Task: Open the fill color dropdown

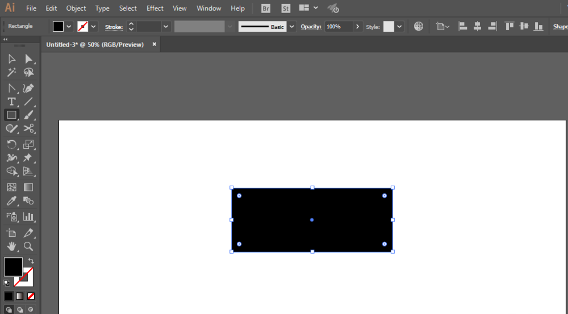Action: click(x=69, y=26)
